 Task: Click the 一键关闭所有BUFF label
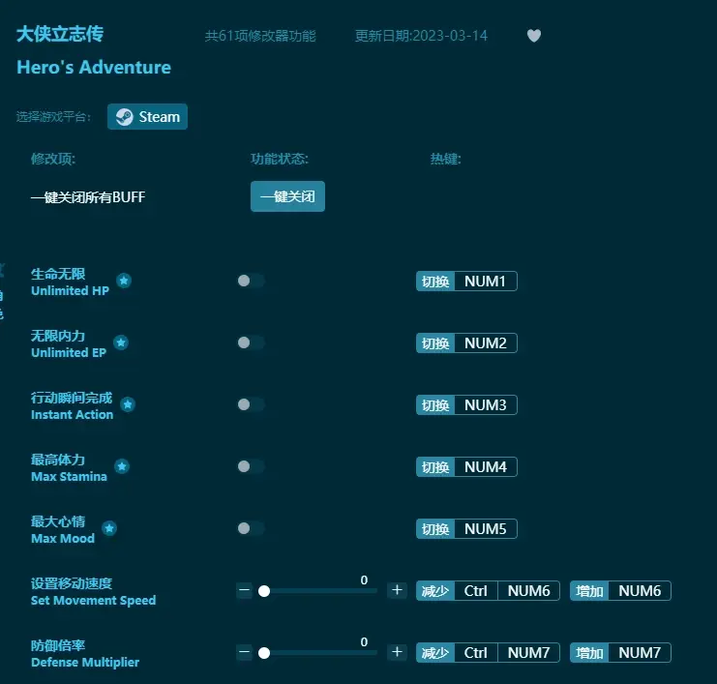(88, 197)
